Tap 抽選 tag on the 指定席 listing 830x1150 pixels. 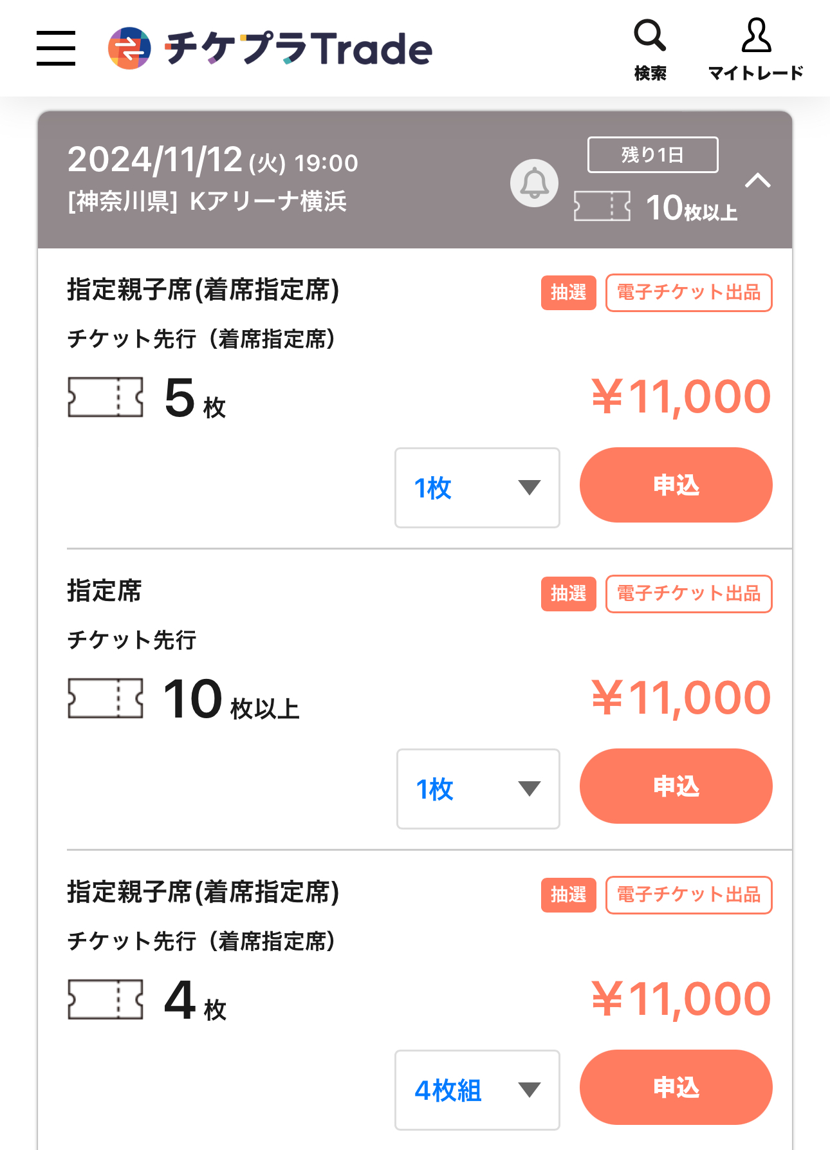pyautogui.click(x=569, y=593)
